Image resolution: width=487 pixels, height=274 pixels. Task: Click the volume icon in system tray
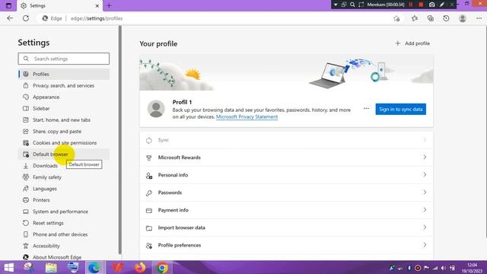pos(443,268)
